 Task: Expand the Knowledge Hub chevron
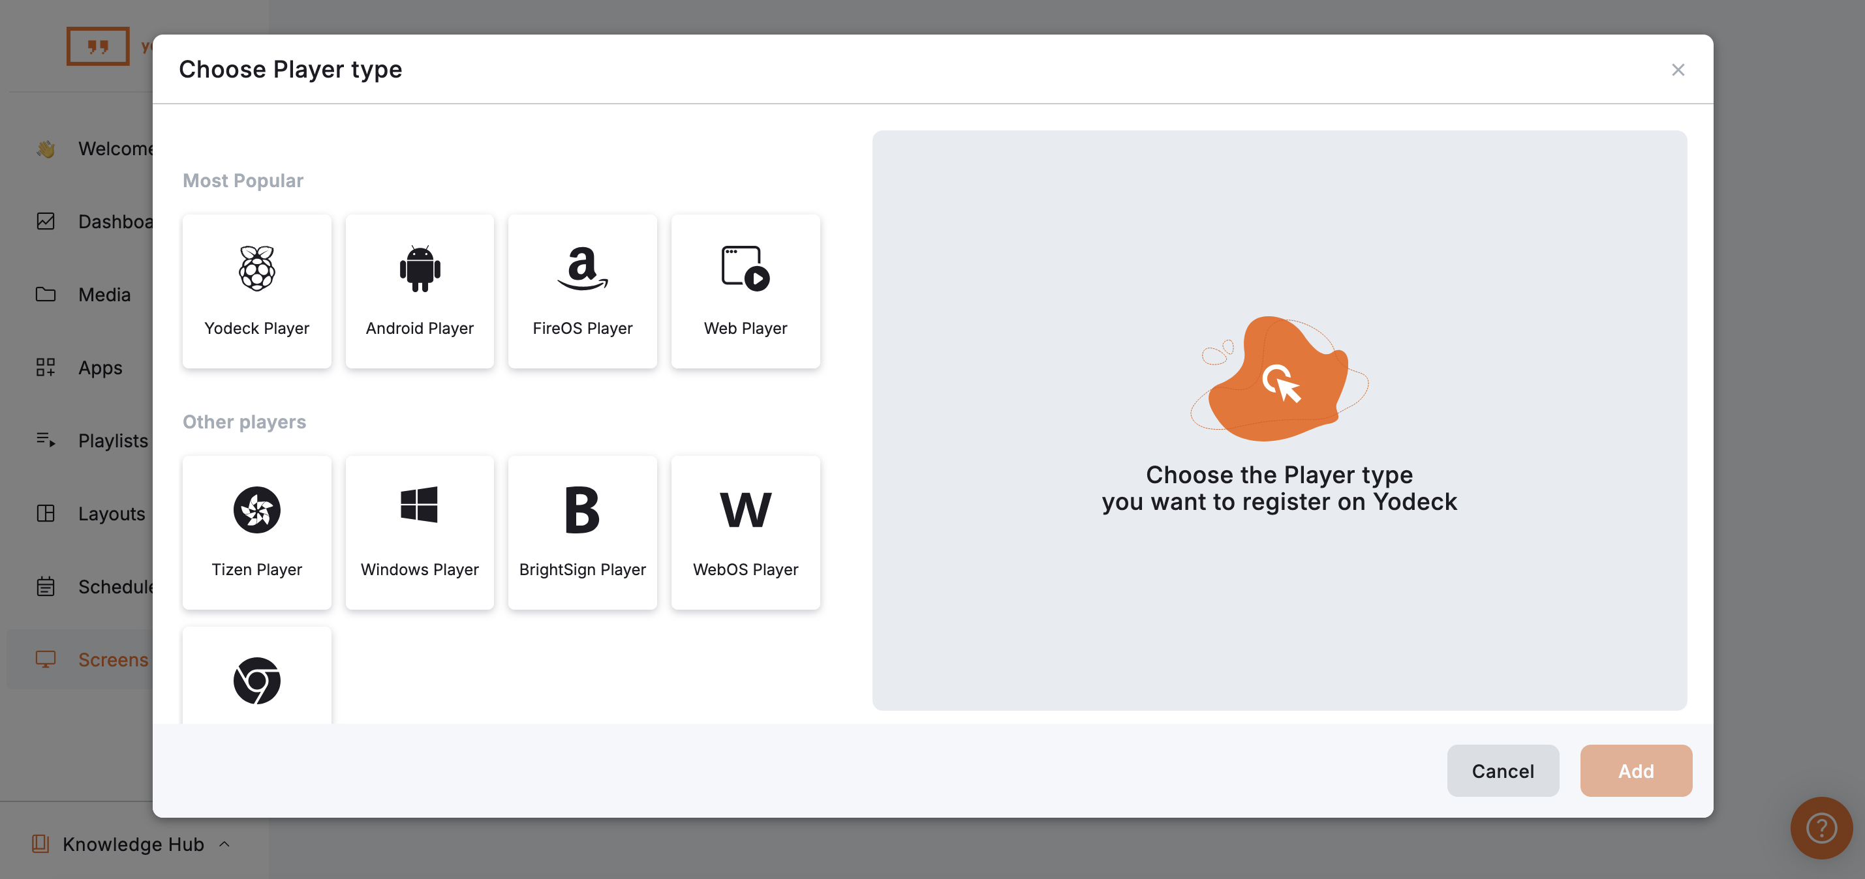[224, 844]
